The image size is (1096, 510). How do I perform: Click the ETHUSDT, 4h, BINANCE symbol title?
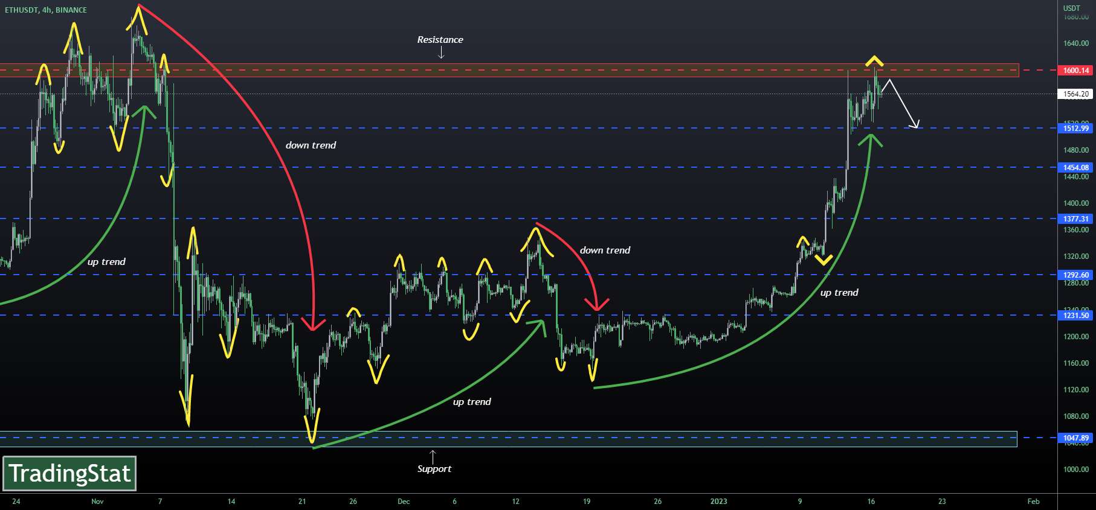[46, 10]
